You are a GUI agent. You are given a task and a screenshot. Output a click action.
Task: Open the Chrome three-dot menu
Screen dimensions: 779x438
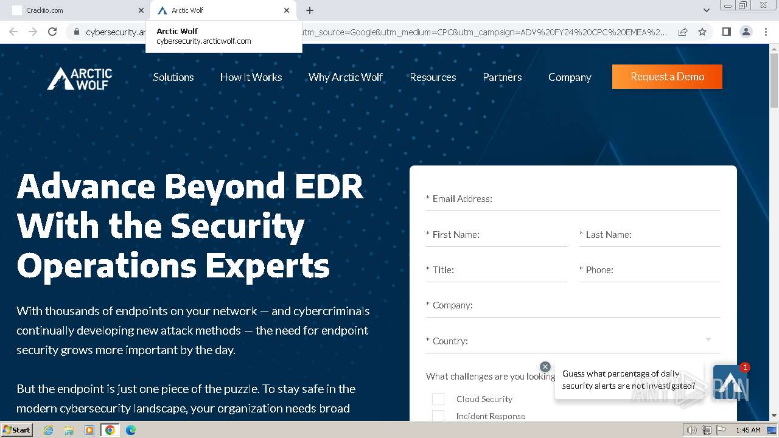[766, 32]
